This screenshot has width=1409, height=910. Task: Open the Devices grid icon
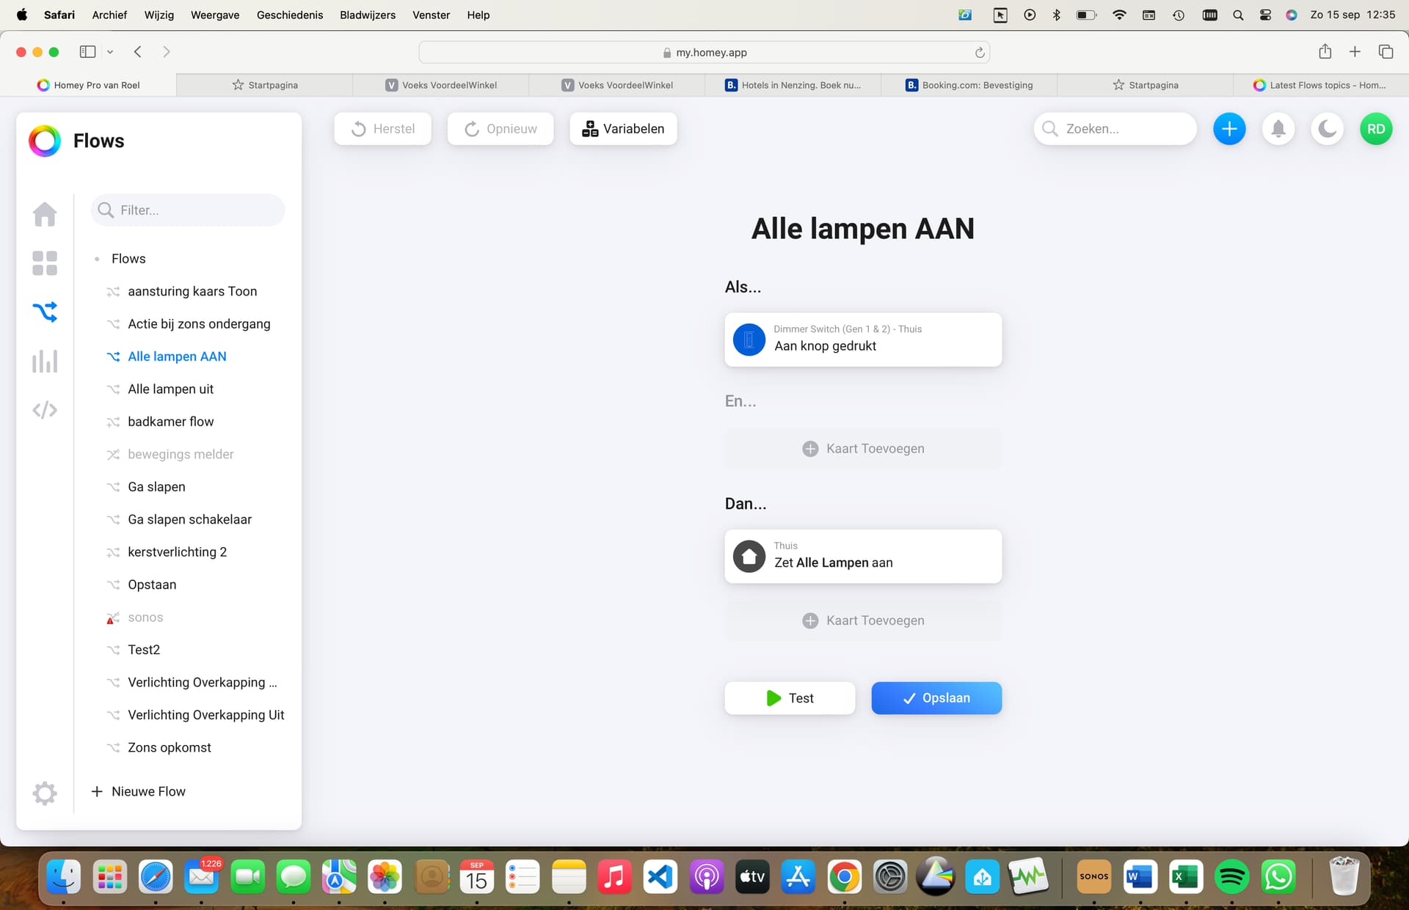tap(45, 263)
